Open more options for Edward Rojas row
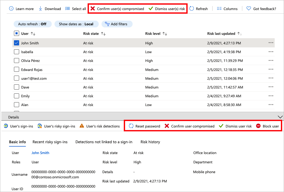284x192 pixels. [x=271, y=69]
